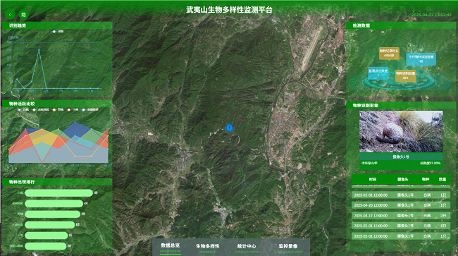The image size is (458, 256).
Task: Select the blue camera marker on the map
Action: pos(229,128)
